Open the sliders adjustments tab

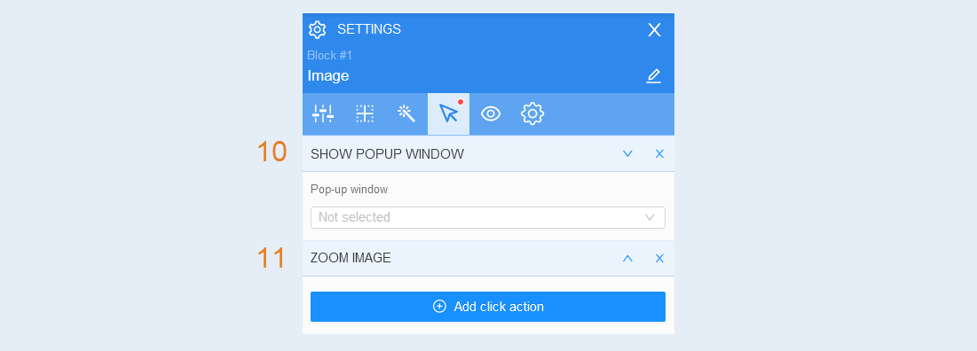(323, 113)
